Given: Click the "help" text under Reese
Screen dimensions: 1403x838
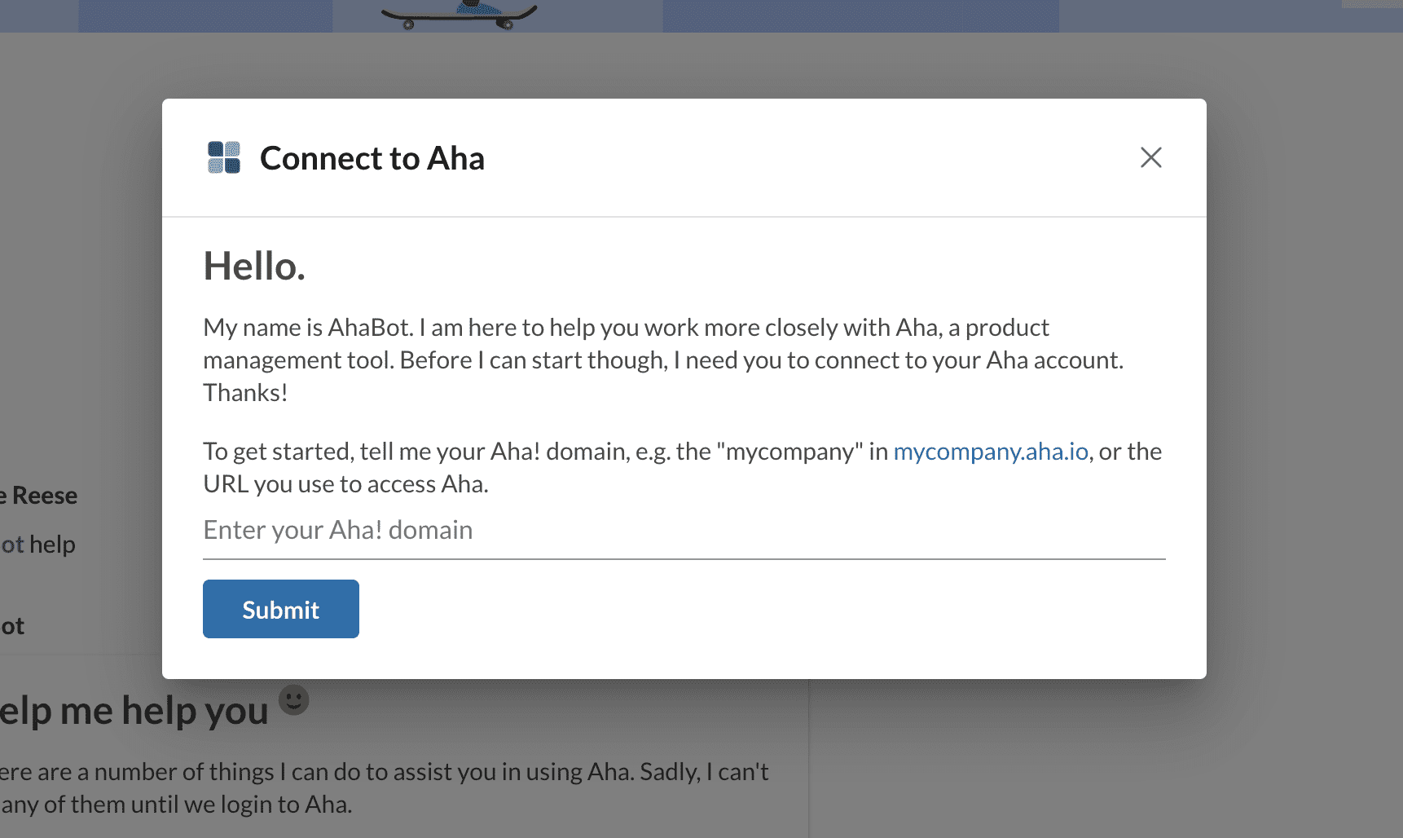Looking at the screenshot, I should tap(52, 545).
